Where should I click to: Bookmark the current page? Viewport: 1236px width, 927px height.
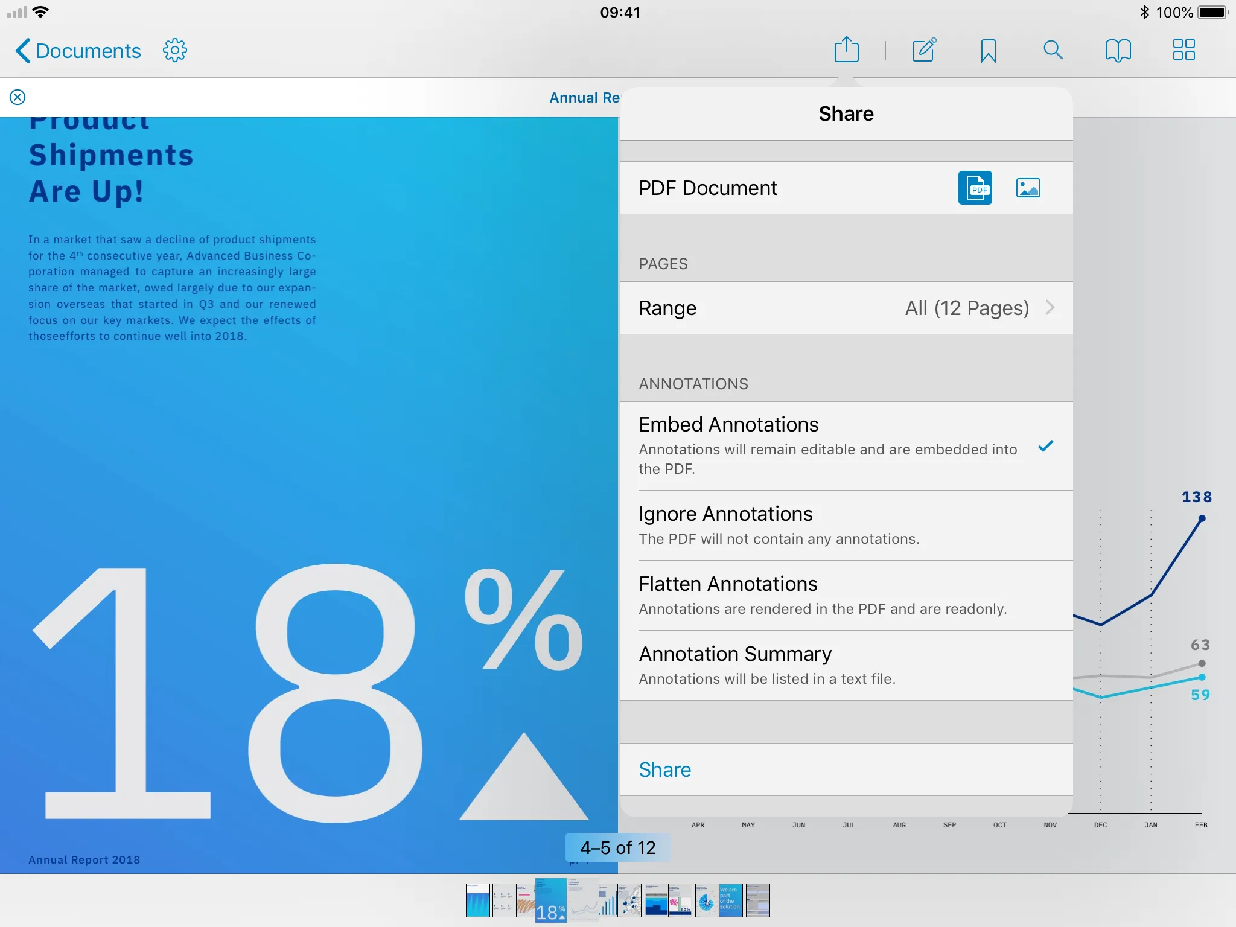(988, 51)
